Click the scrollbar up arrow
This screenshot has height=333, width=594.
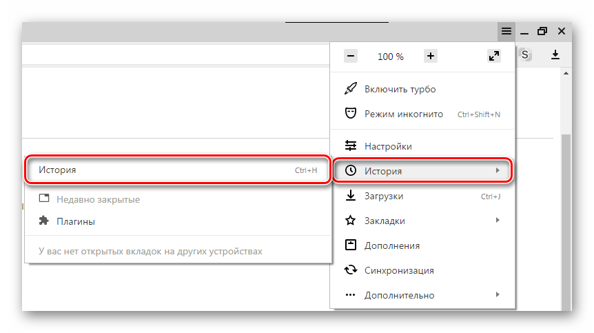[566, 73]
